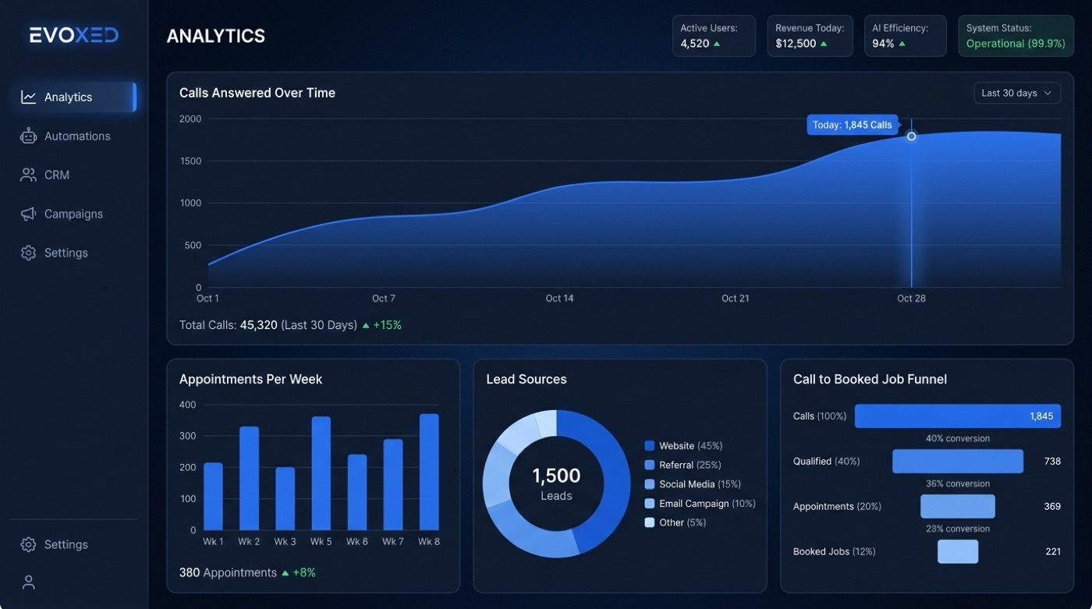The height and width of the screenshot is (609, 1092).
Task: Click the System Status Operational card
Action: [x=1016, y=36]
